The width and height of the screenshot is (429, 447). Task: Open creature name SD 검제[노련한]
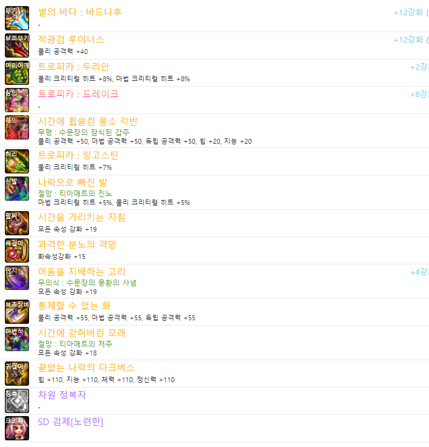(x=70, y=422)
